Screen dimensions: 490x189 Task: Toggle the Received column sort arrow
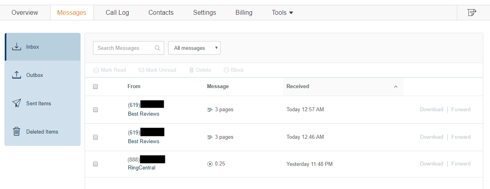(x=396, y=87)
